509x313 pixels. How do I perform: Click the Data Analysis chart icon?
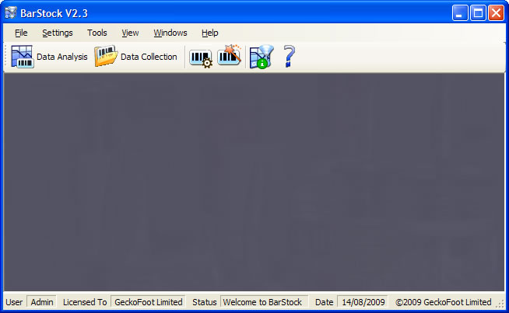click(x=22, y=57)
